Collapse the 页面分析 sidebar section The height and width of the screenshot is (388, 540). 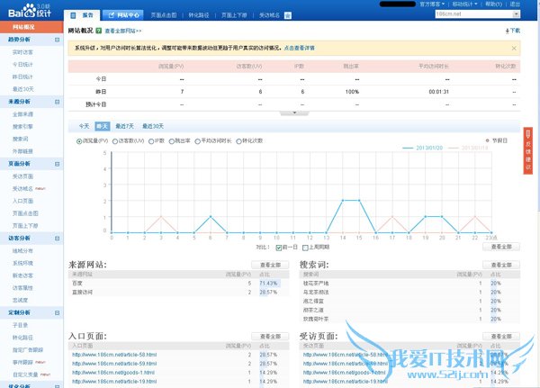(58, 164)
